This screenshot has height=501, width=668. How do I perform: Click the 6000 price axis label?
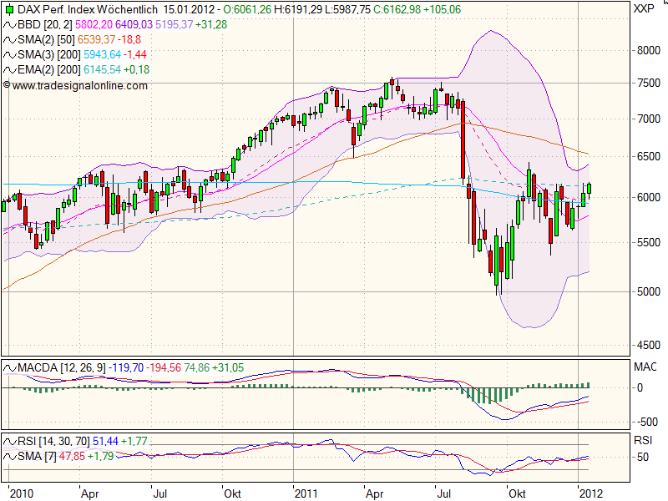(x=649, y=197)
